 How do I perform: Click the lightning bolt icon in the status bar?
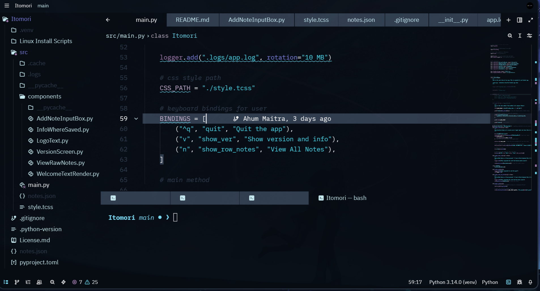[x=63, y=282]
